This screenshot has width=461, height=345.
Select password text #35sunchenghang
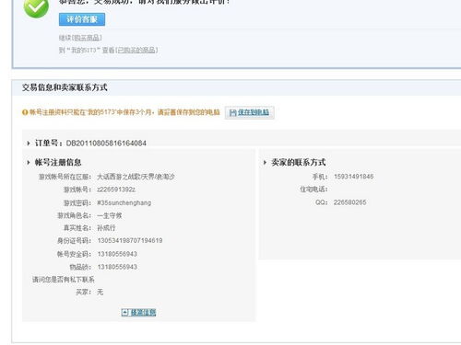pos(124,203)
